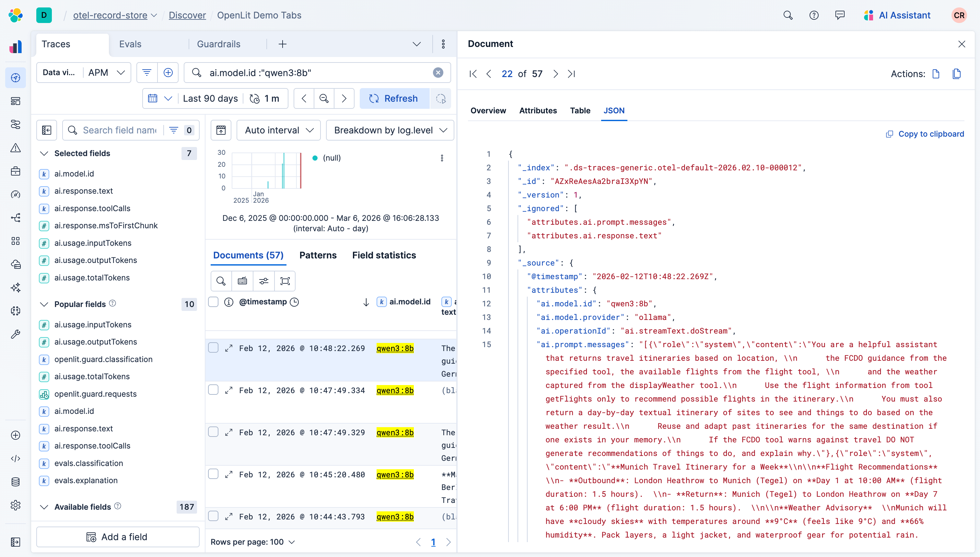Click the Machine Learning sparkles icon
Screen dimensions: 980x557
click(x=16, y=287)
